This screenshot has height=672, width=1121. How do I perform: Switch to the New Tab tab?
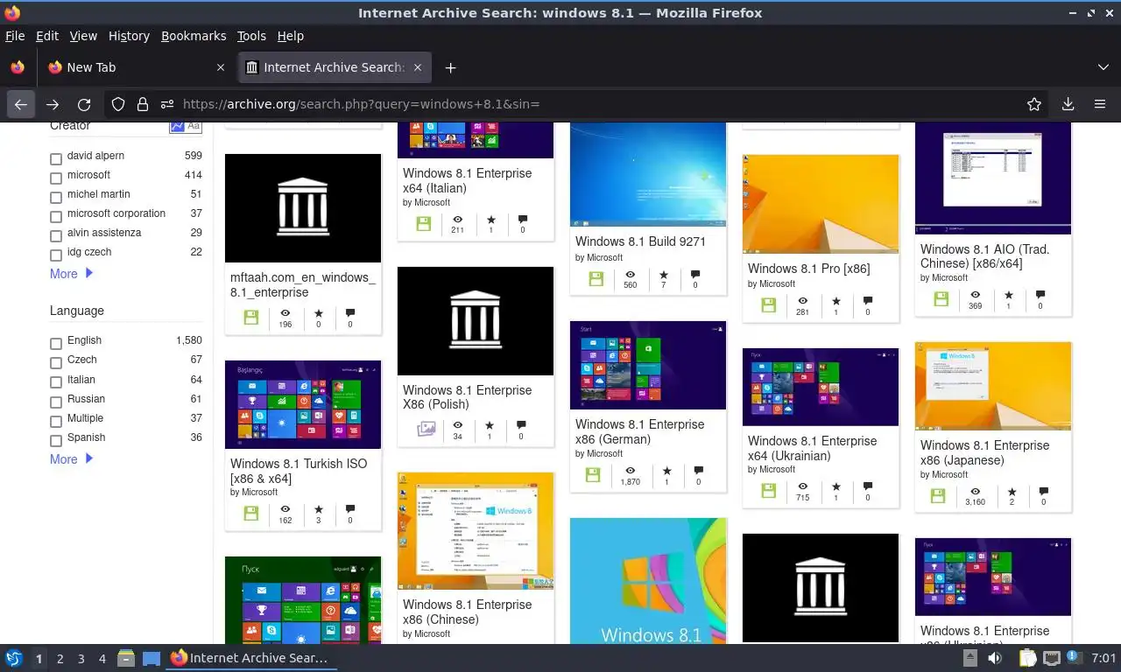136,67
